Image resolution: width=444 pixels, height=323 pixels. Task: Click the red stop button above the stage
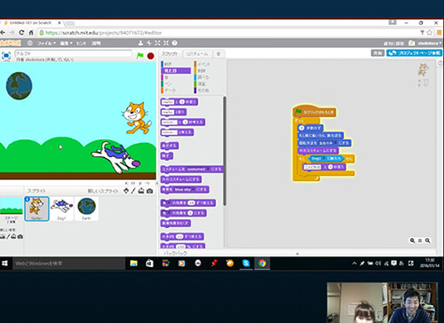151,56
